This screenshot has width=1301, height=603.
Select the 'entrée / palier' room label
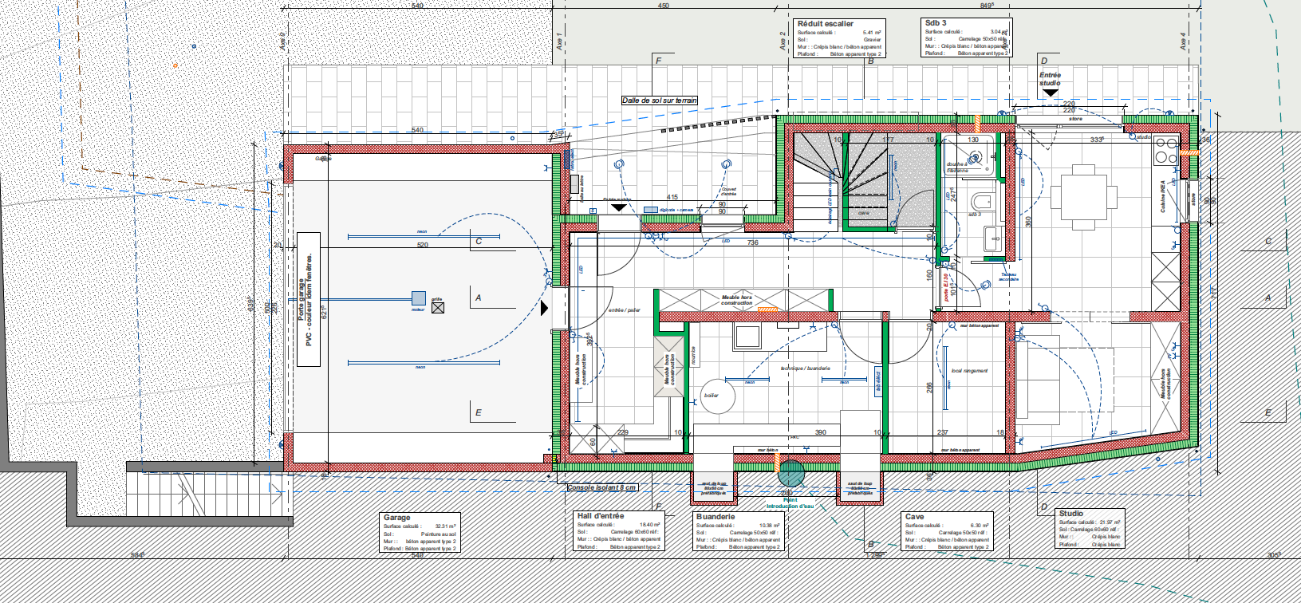point(624,310)
